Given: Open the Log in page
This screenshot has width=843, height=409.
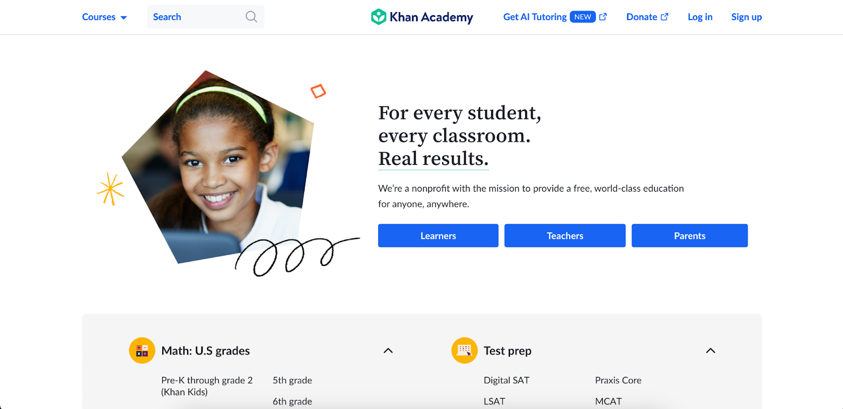Looking at the screenshot, I should click(700, 17).
